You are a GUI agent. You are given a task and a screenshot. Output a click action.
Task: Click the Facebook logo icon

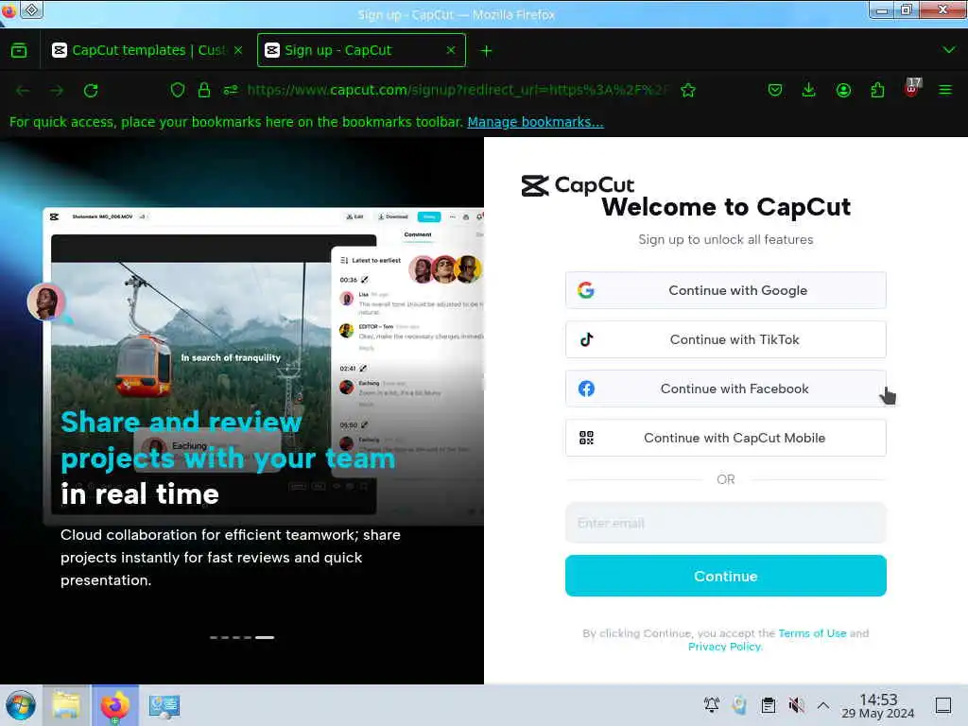click(x=586, y=389)
